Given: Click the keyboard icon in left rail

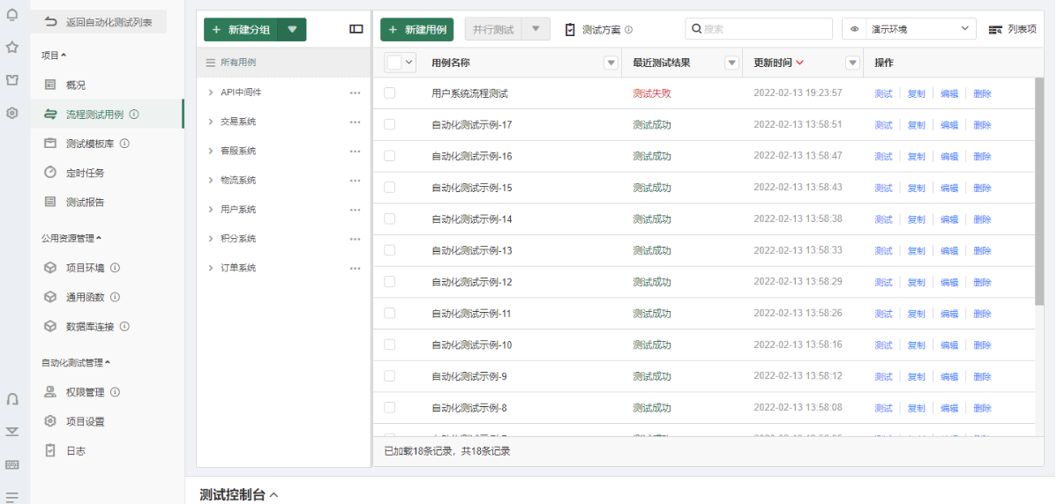Looking at the screenshot, I should [x=12, y=464].
